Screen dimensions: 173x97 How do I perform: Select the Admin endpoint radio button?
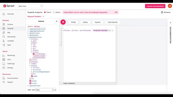click(54, 12)
